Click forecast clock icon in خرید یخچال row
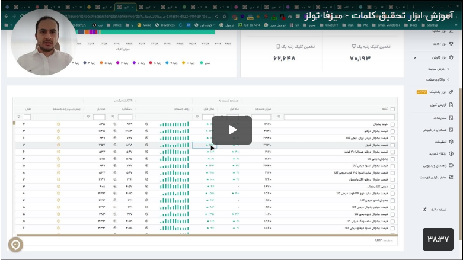Screen dimensions: 463x260 pyautogui.click(x=59, y=124)
